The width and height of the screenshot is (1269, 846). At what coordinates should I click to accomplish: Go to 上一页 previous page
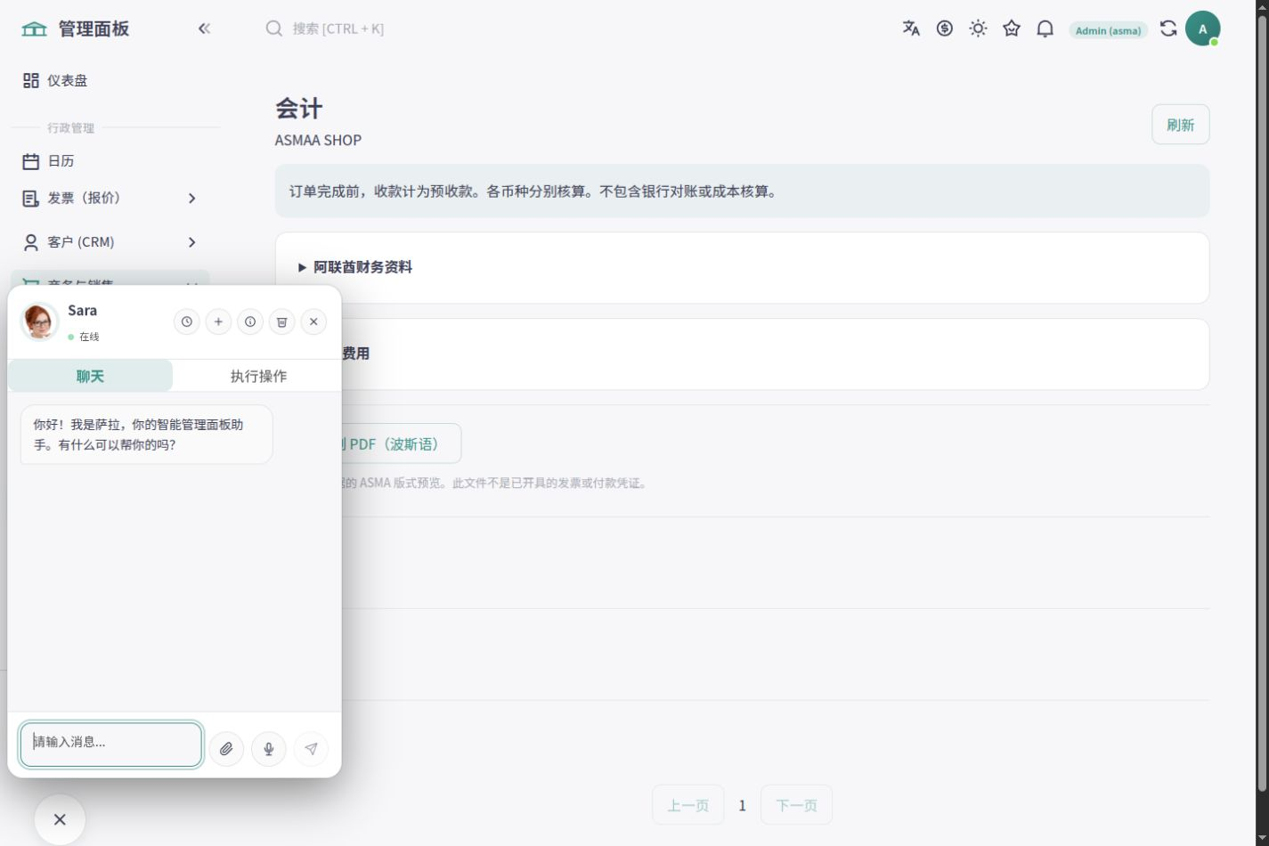tap(687, 805)
